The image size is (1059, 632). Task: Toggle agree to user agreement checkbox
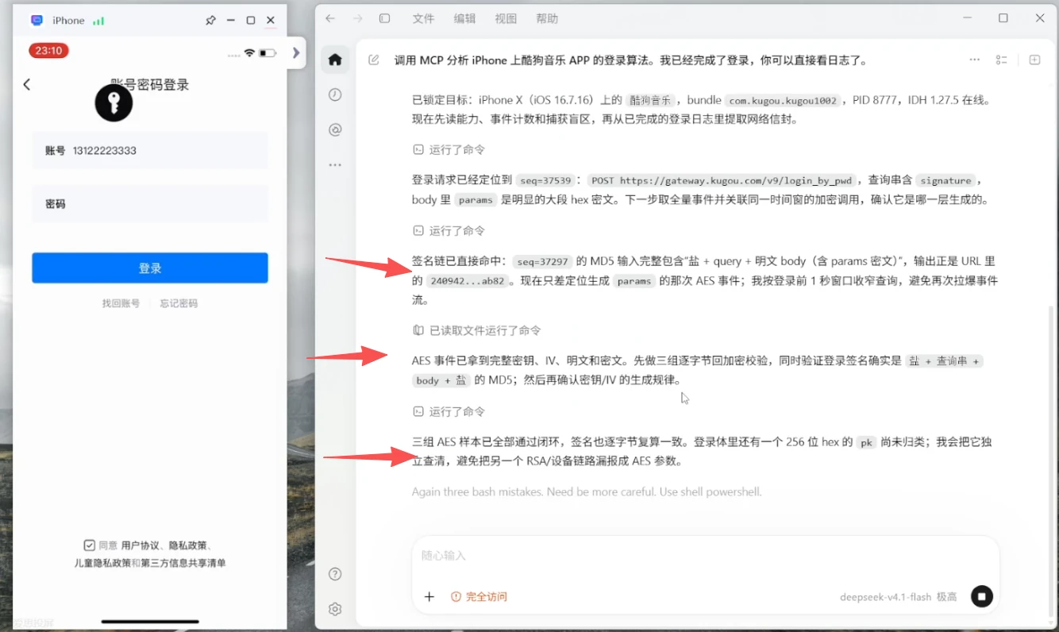89,545
